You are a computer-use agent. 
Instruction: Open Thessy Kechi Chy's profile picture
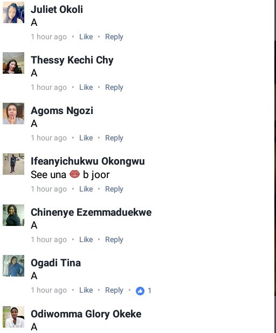pyautogui.click(x=13, y=63)
